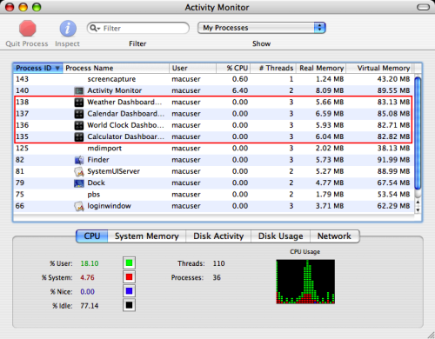Click the toolbar toggle pill button in title bar
Image resolution: width=435 pixels, height=339 pixels.
click(x=423, y=7)
